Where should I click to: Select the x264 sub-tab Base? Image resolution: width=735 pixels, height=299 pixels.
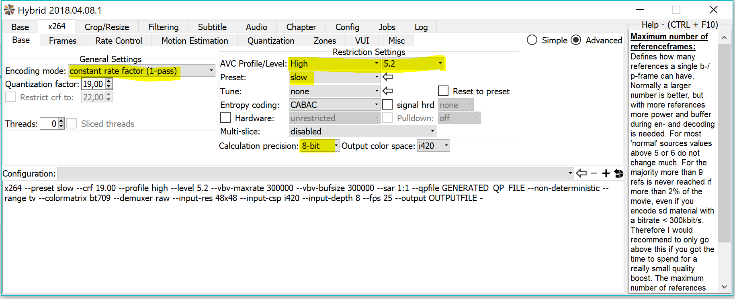click(21, 40)
